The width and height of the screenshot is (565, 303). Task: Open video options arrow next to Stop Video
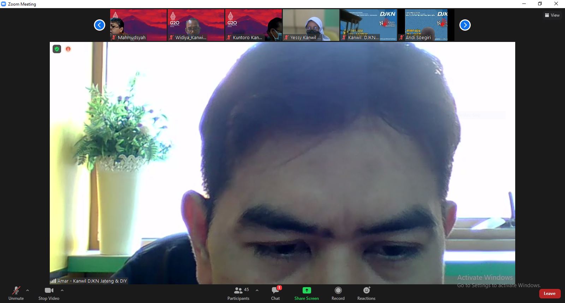pos(62,290)
